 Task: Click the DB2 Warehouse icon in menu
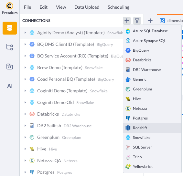128,70
